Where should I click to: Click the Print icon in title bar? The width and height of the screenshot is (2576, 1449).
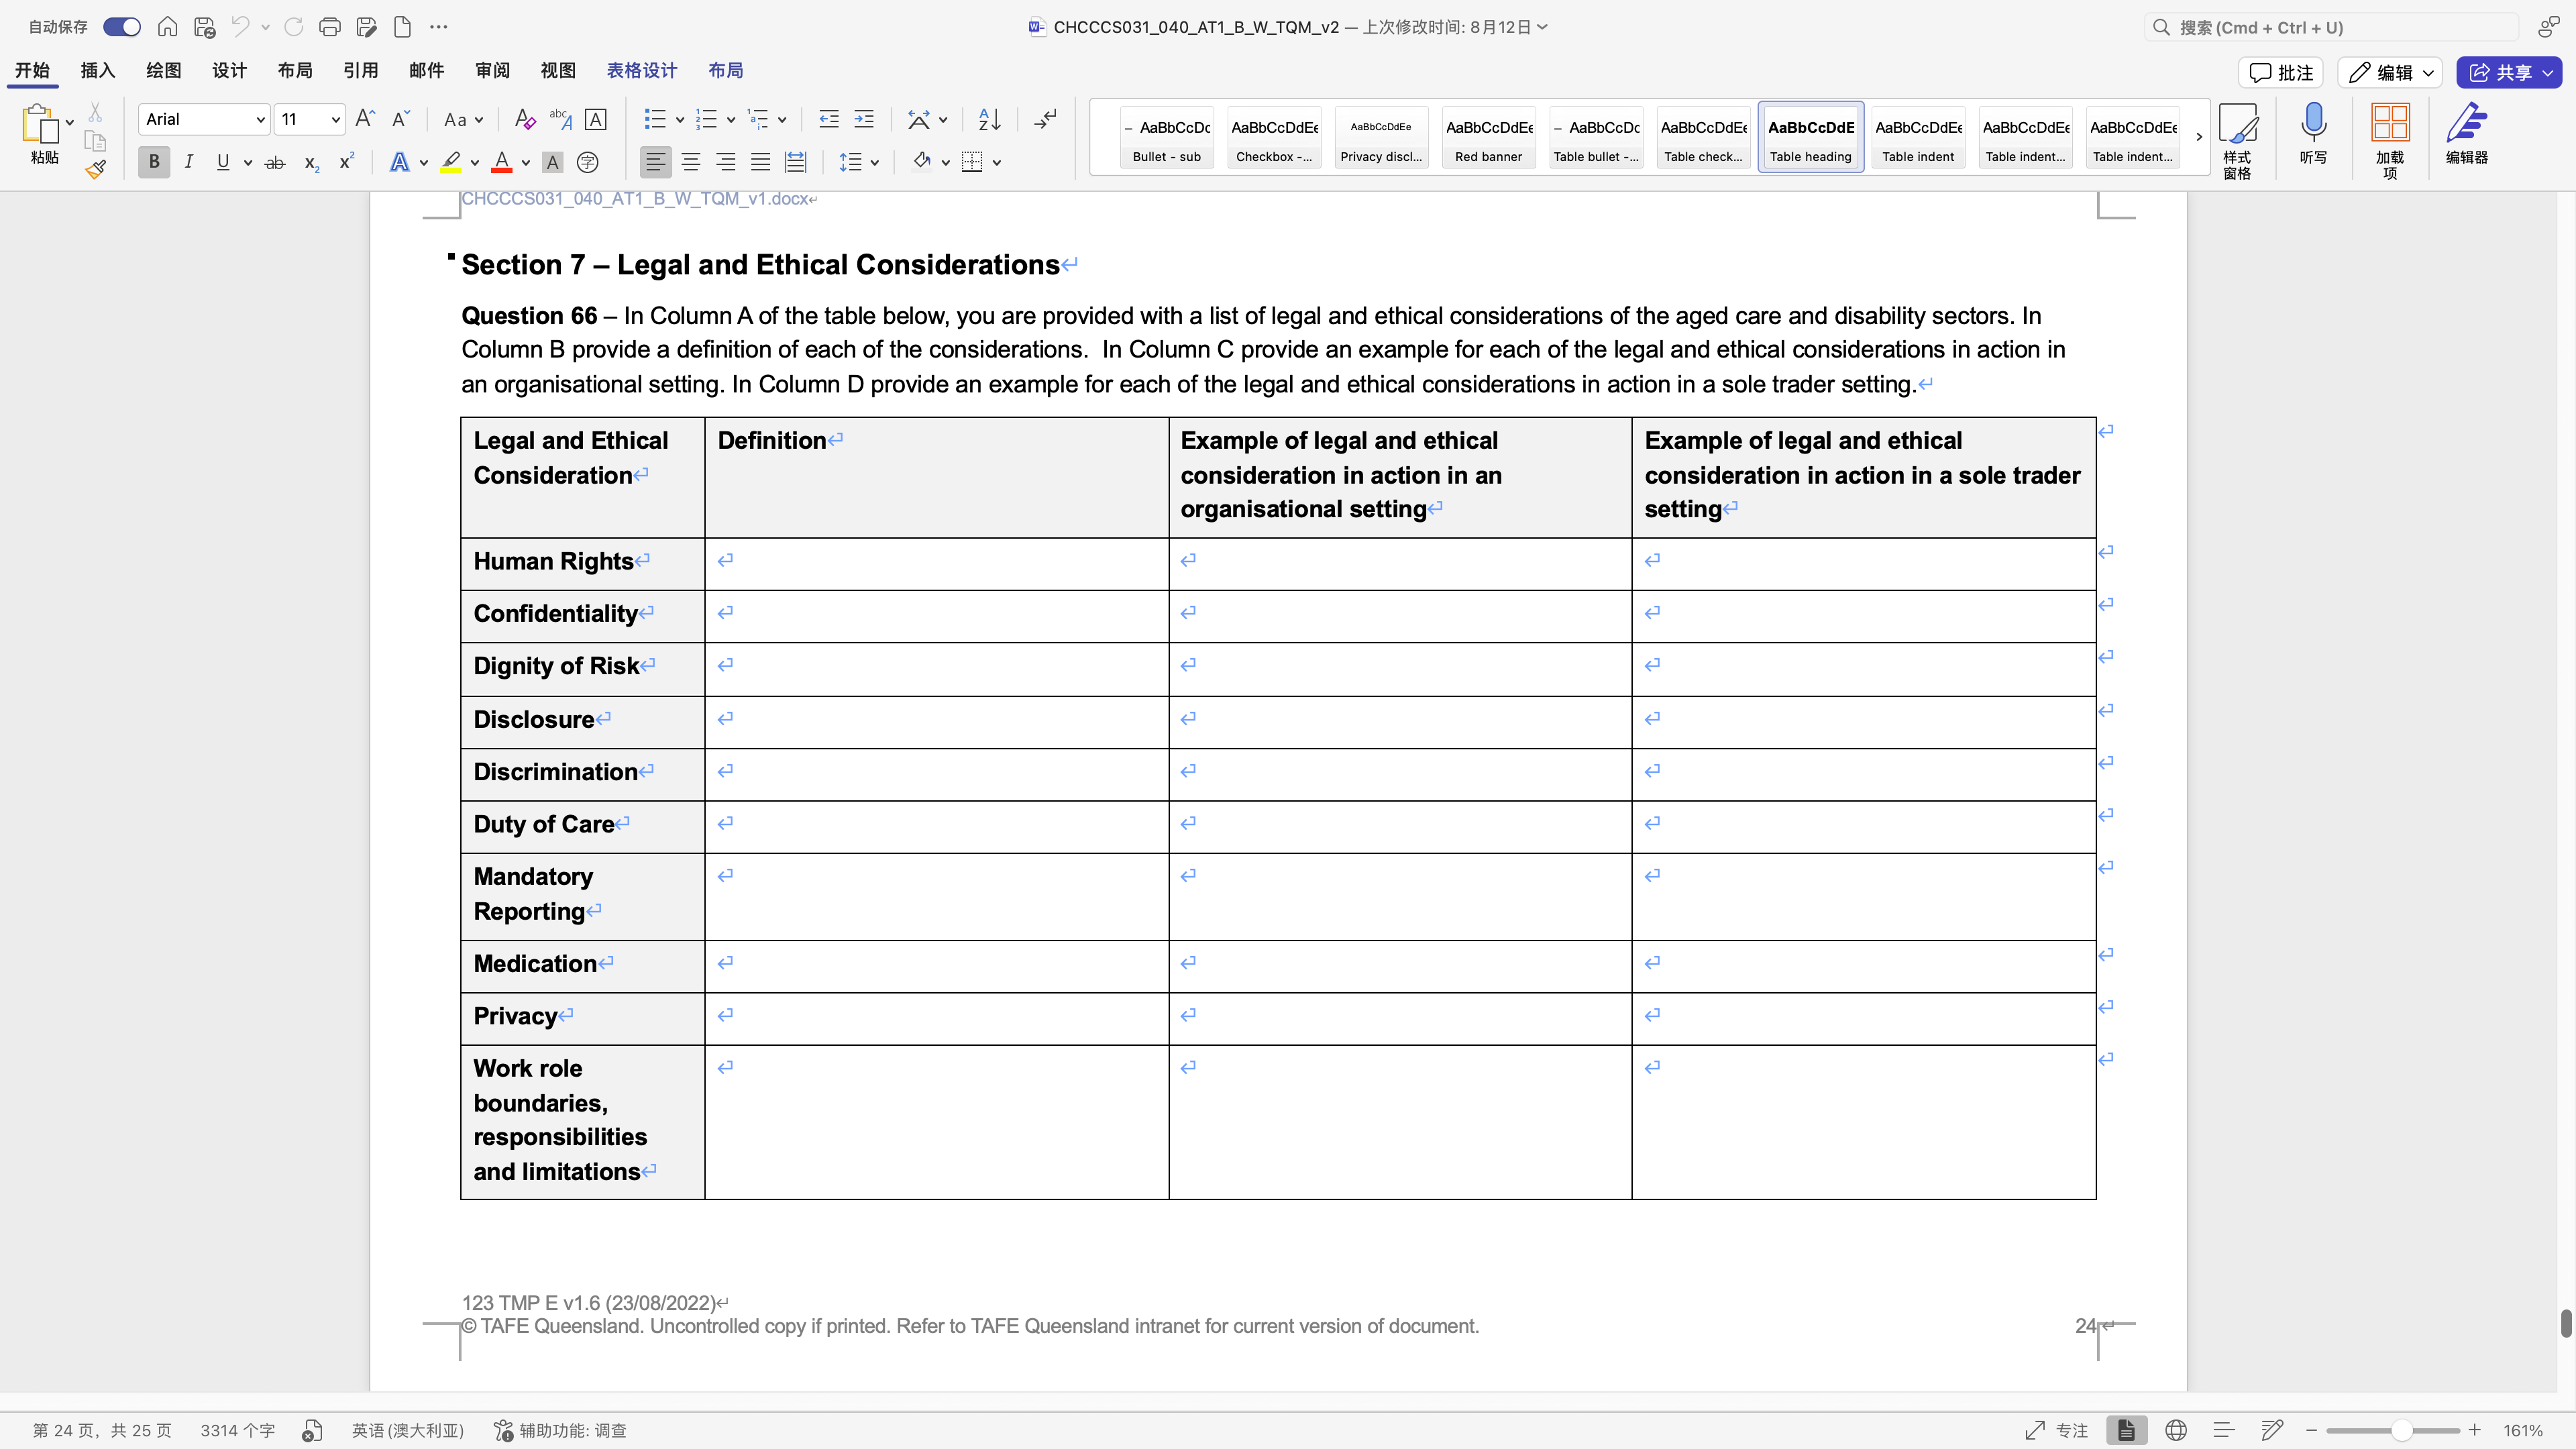[x=329, y=27]
